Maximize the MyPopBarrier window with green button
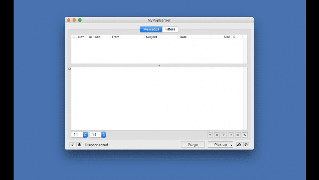 [x=80, y=20]
